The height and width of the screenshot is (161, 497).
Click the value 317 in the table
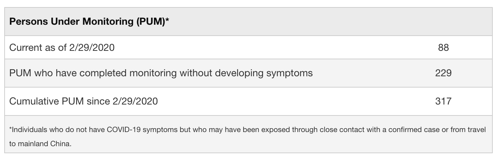coord(443,101)
